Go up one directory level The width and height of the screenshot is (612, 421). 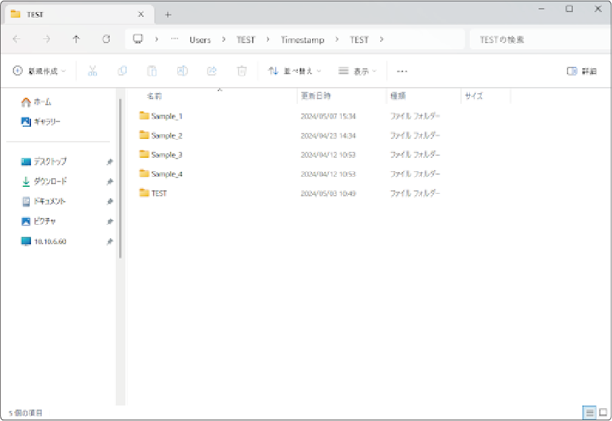point(76,40)
